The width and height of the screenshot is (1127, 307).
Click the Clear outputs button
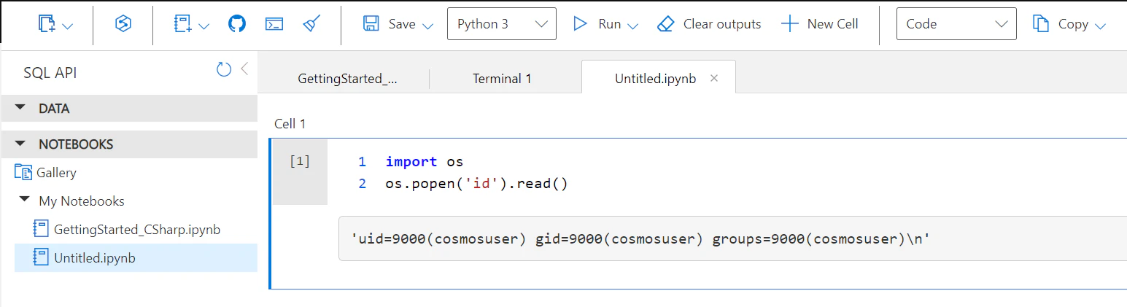pyautogui.click(x=708, y=24)
